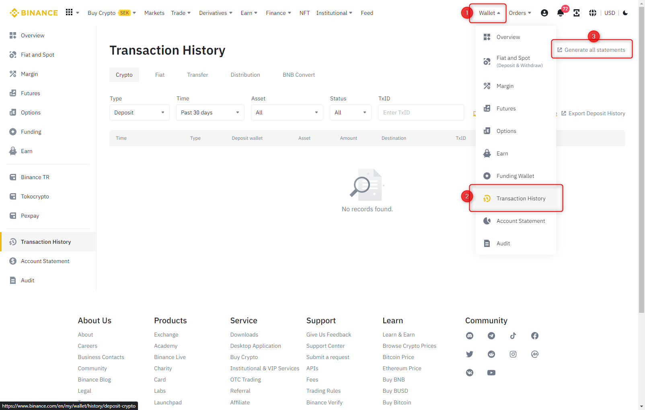Open the user profile icon
Screen dimensions: 645x410
pyautogui.click(x=544, y=13)
